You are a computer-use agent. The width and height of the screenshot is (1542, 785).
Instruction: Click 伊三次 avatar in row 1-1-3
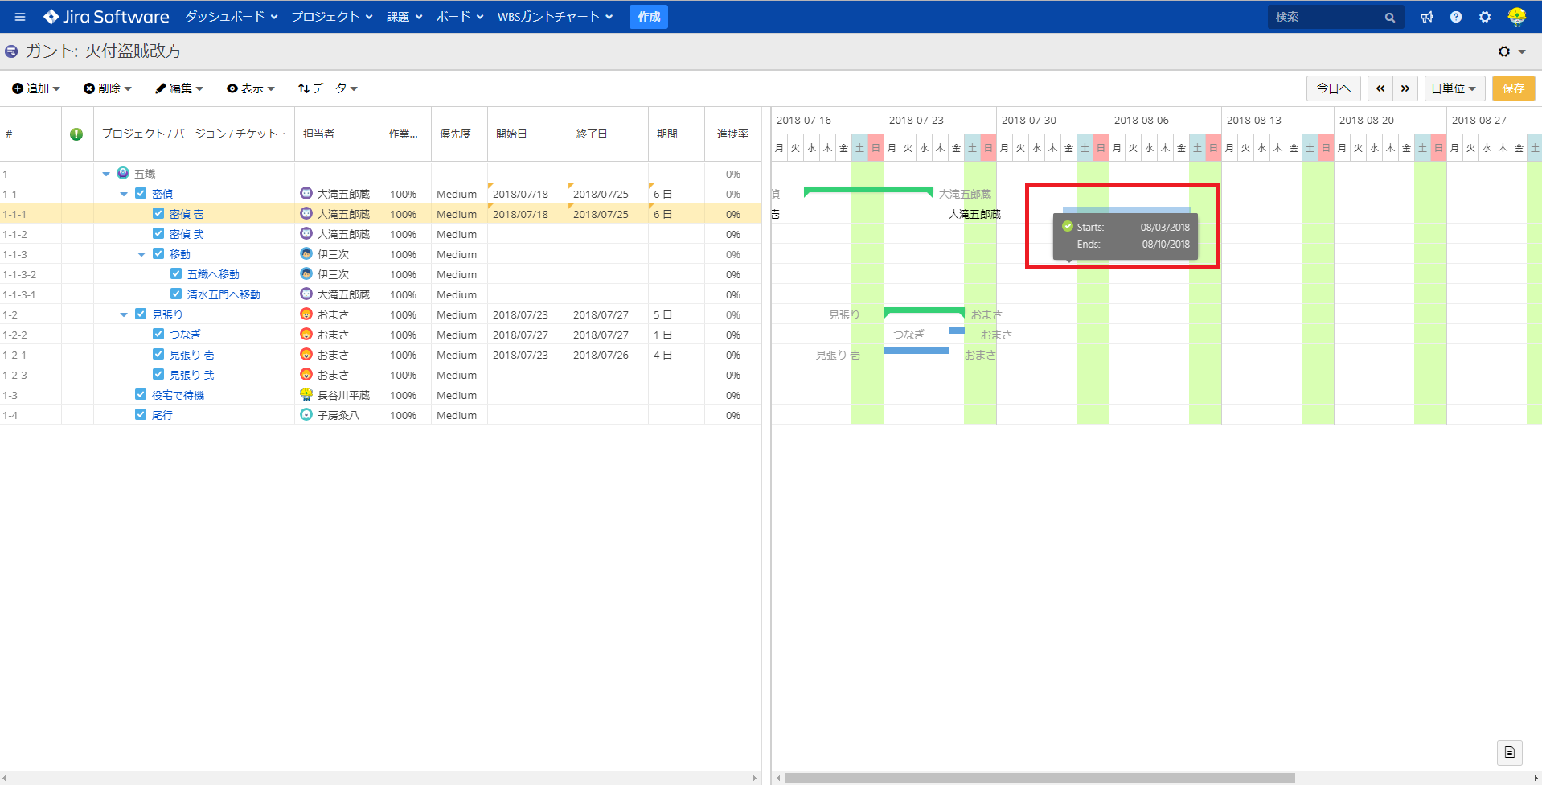tap(306, 254)
